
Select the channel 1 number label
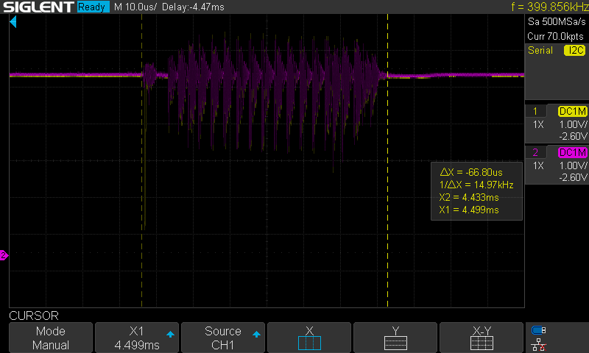click(x=535, y=111)
